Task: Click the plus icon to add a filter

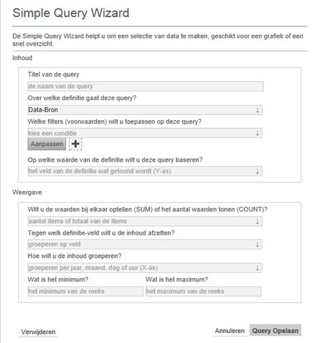Action: 76,144
